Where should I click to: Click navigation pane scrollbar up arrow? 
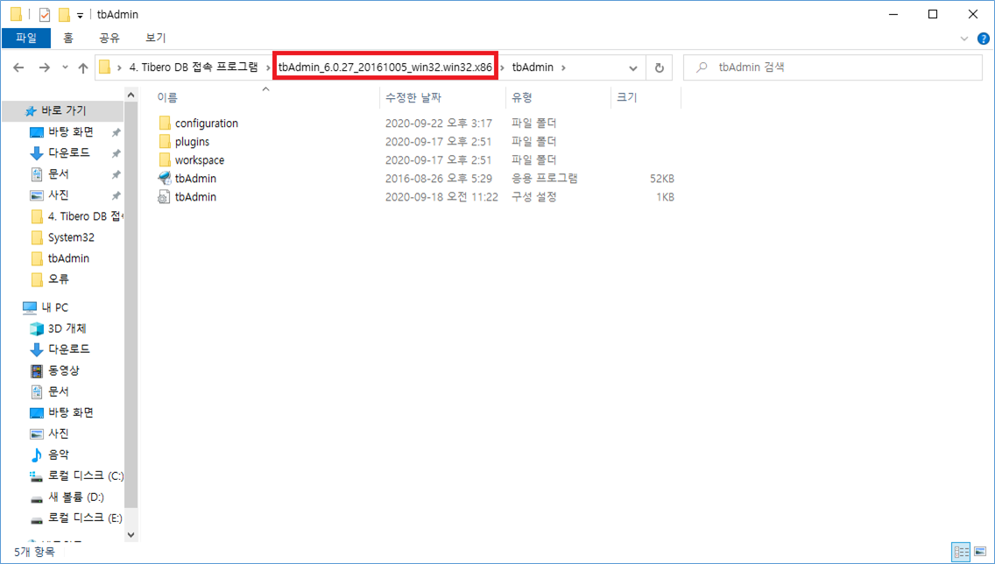pyautogui.click(x=131, y=95)
